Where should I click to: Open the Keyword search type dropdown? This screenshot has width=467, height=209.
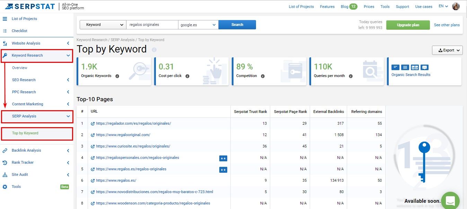103,25
